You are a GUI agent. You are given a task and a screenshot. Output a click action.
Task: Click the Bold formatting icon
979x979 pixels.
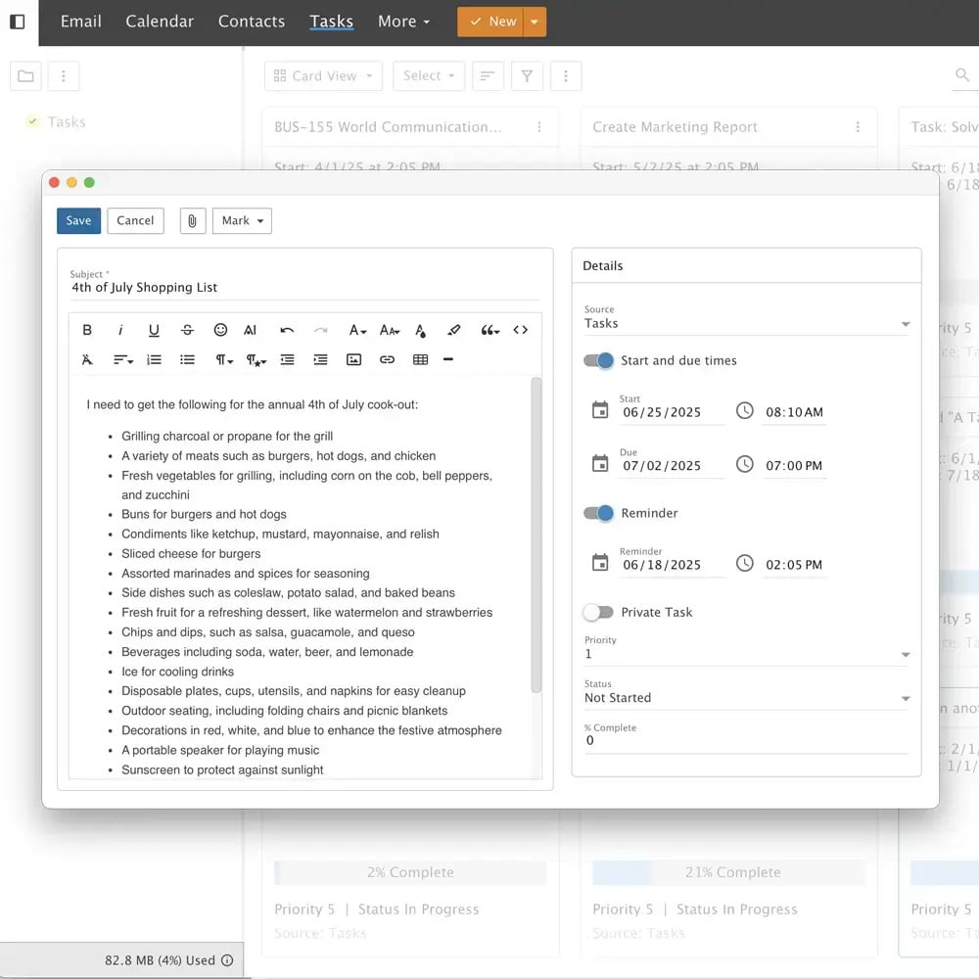pos(87,330)
